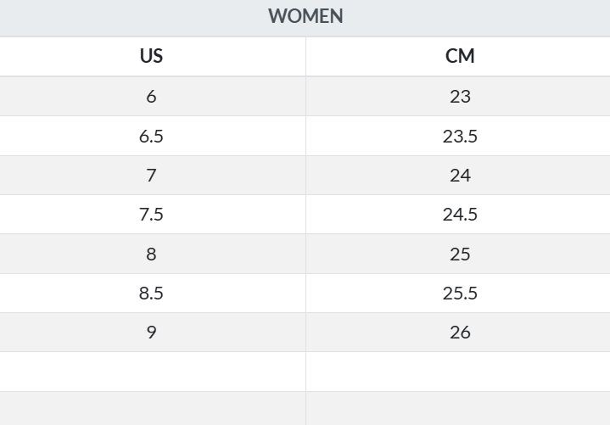Click US size 9 cell
The image size is (610, 425).
[x=153, y=332]
